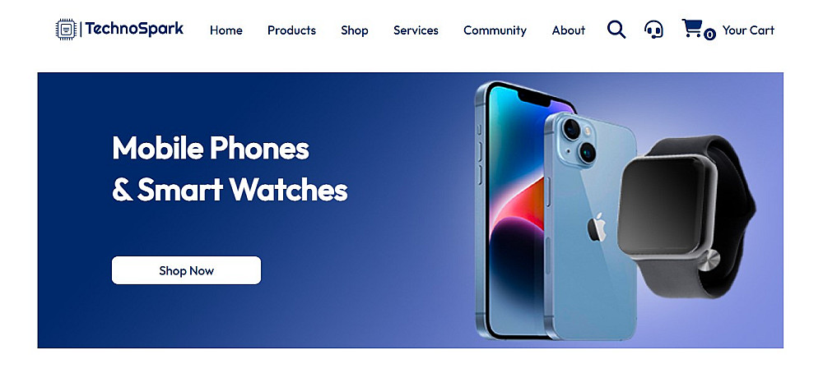The width and height of the screenshot is (823, 373).
Task: Open the Products menu
Action: pos(292,30)
